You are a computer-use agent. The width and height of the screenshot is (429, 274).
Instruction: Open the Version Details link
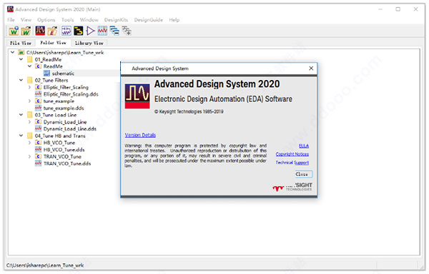(x=140, y=135)
